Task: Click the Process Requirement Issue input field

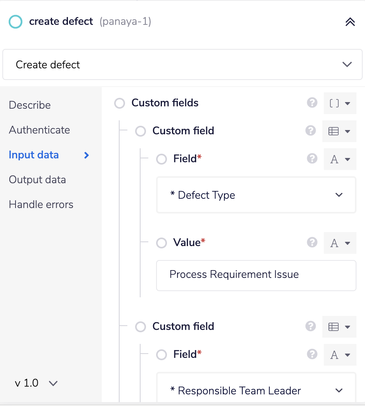Action: click(x=256, y=275)
